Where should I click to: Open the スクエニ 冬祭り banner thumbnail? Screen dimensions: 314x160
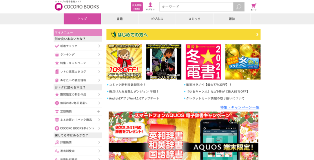pos(243,62)
